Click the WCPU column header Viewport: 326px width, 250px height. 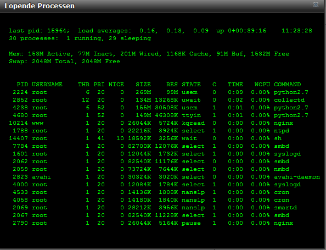click(x=262, y=85)
